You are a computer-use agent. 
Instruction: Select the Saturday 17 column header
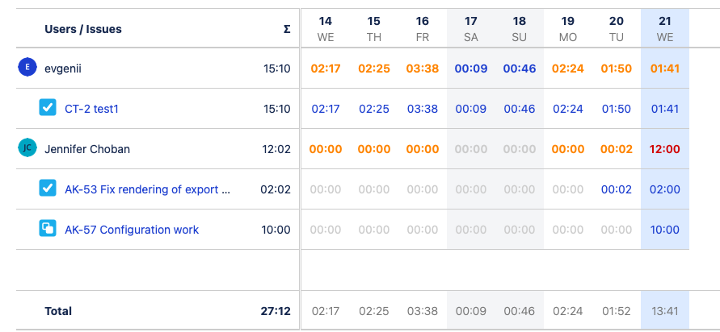[x=470, y=29]
